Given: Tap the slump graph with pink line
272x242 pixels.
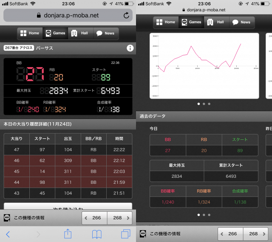Looking at the screenshot, I should [x=204, y=65].
